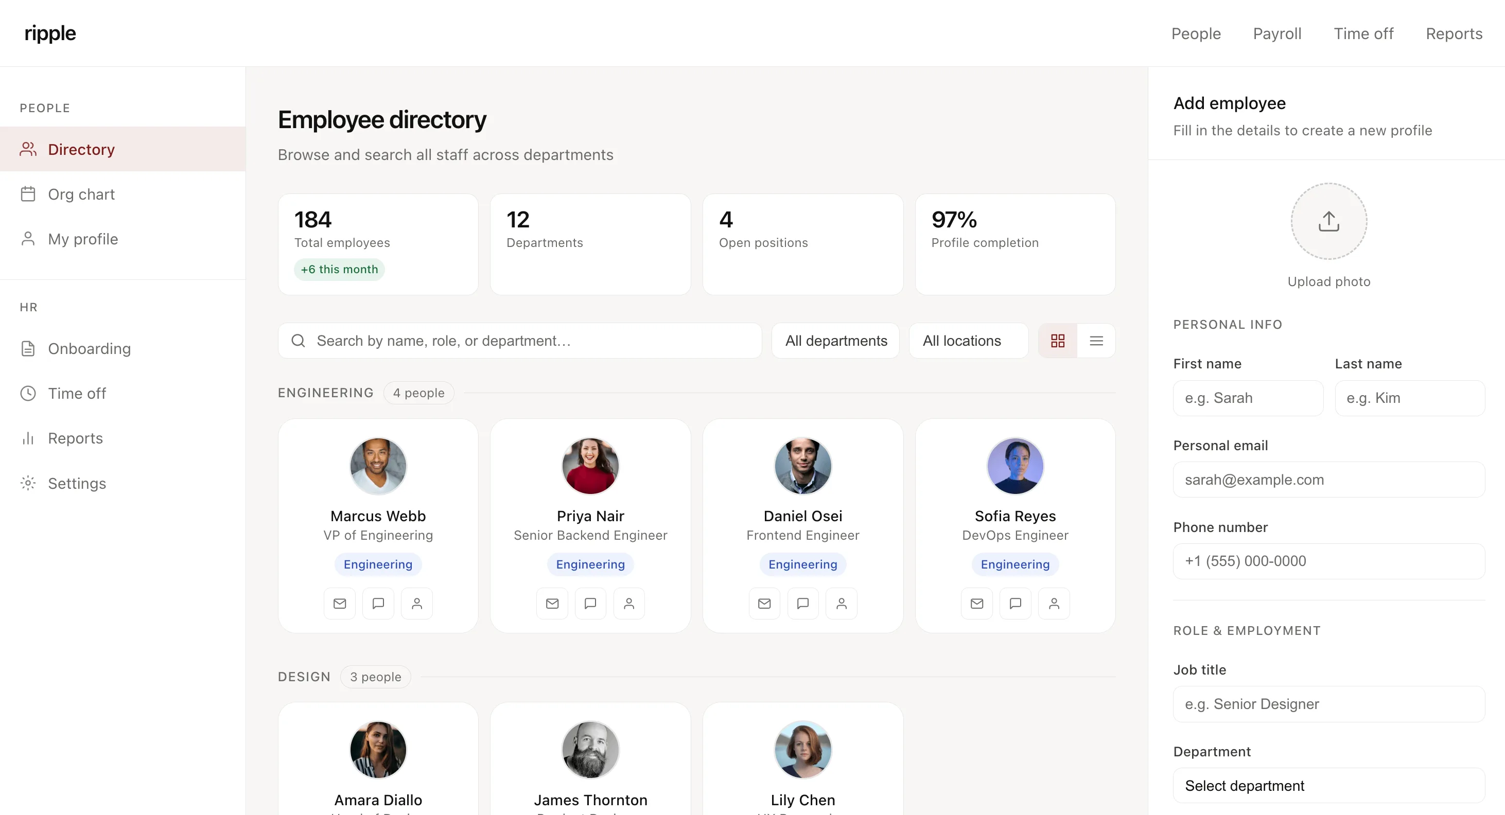Image resolution: width=1505 pixels, height=815 pixels.
Task: Click Daniel Osei's avatar photo
Action: click(x=803, y=466)
